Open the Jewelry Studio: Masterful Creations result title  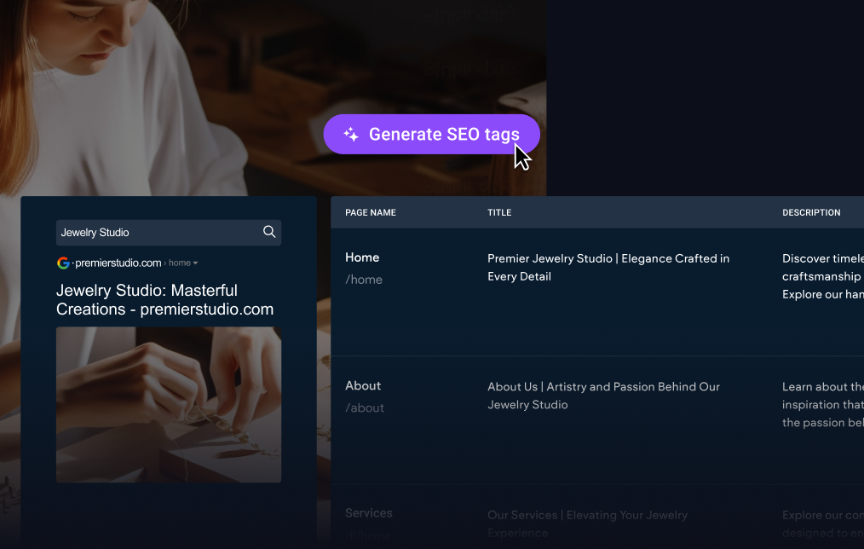[x=164, y=300]
